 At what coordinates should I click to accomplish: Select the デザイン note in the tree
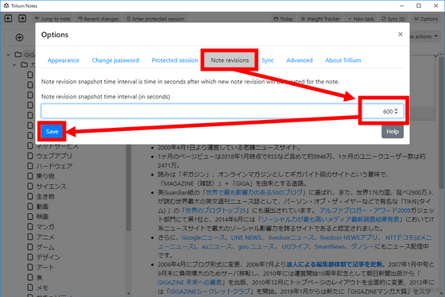point(48,257)
